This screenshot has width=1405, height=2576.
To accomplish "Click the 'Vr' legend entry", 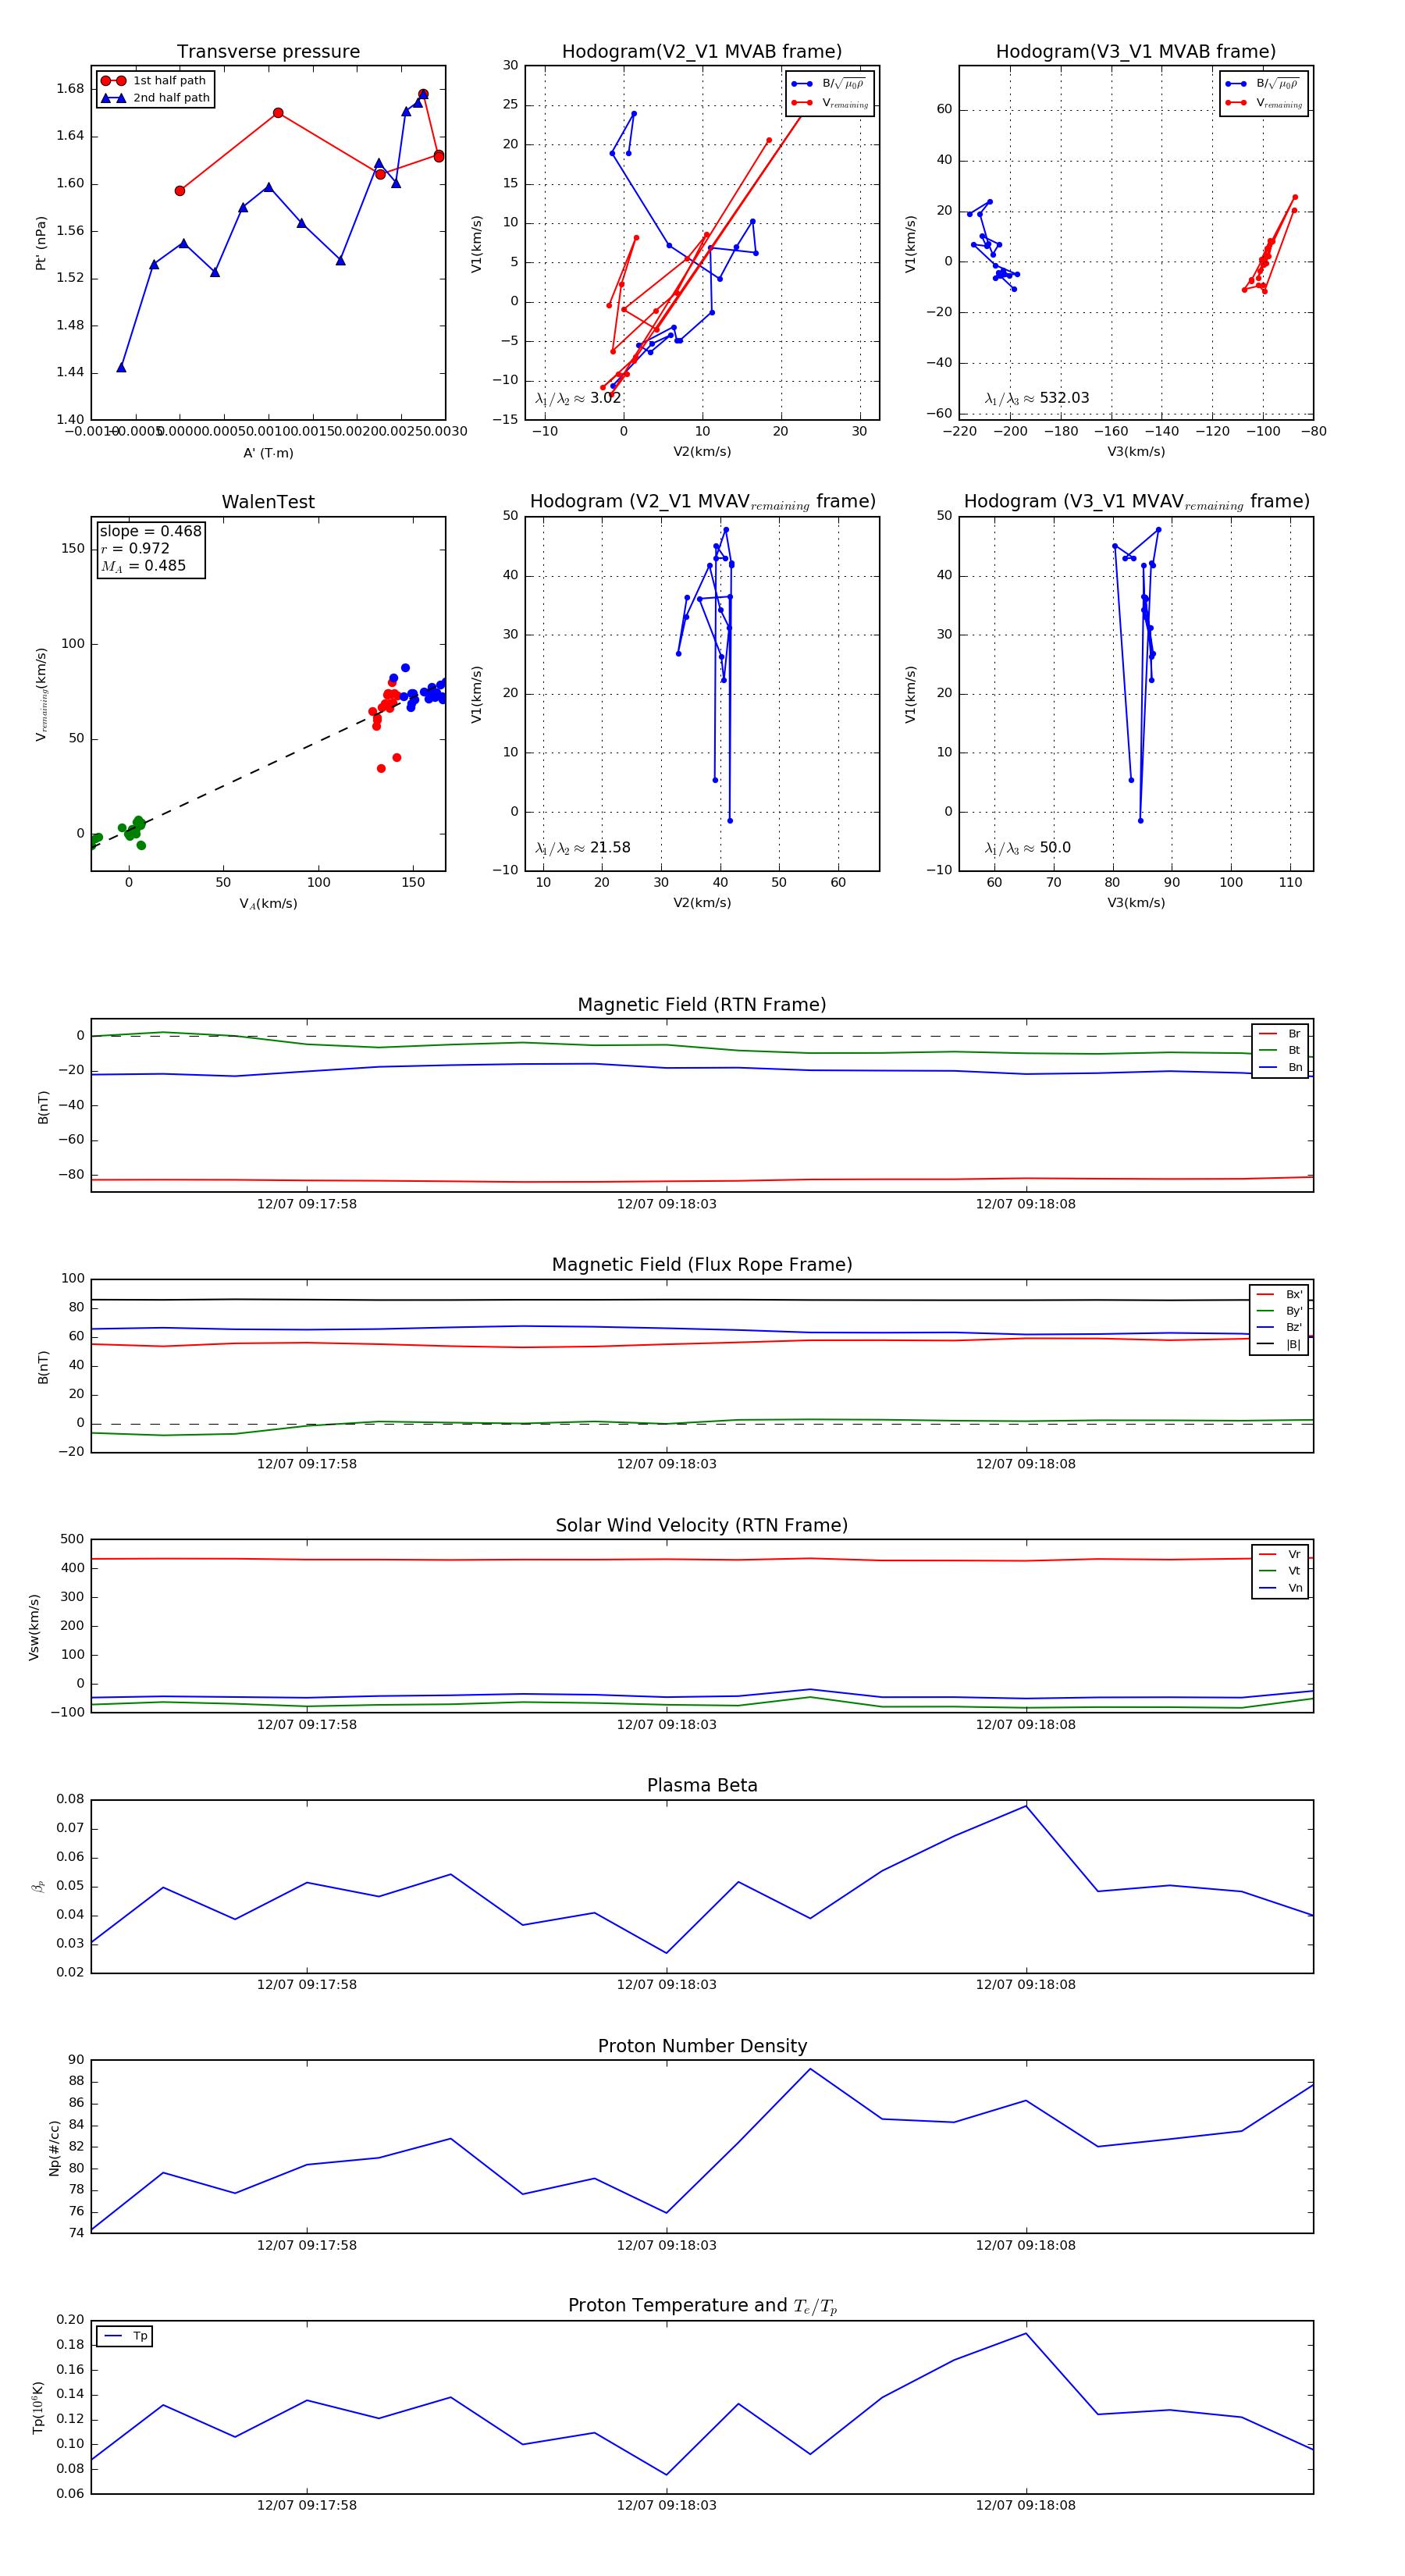I will click(1281, 1555).
